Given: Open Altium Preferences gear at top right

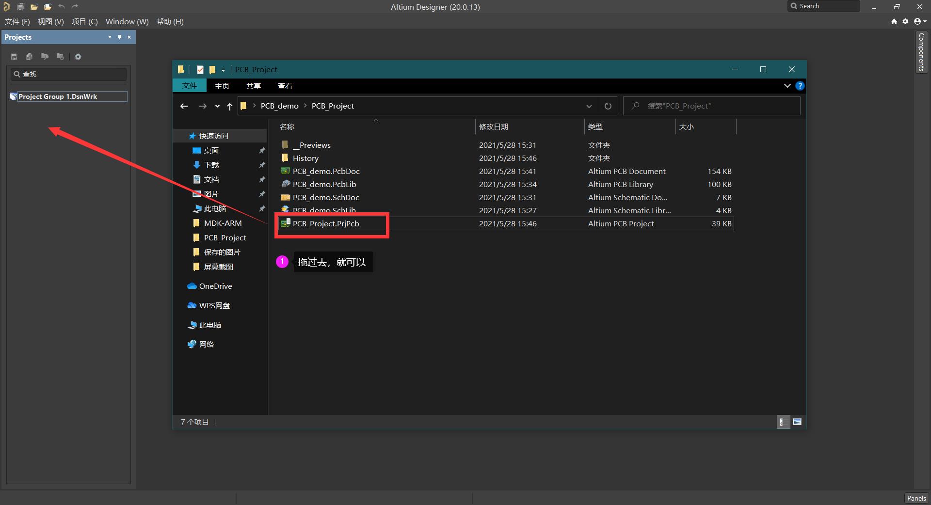Looking at the screenshot, I should click(905, 21).
